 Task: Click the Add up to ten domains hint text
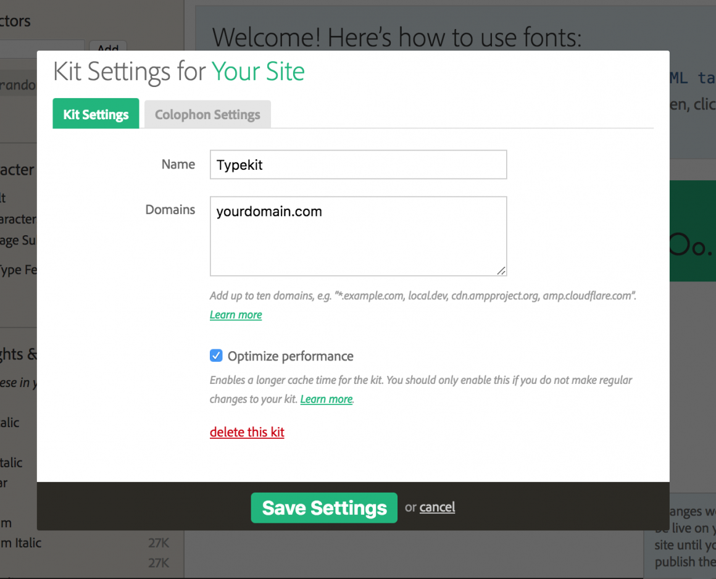pos(423,296)
